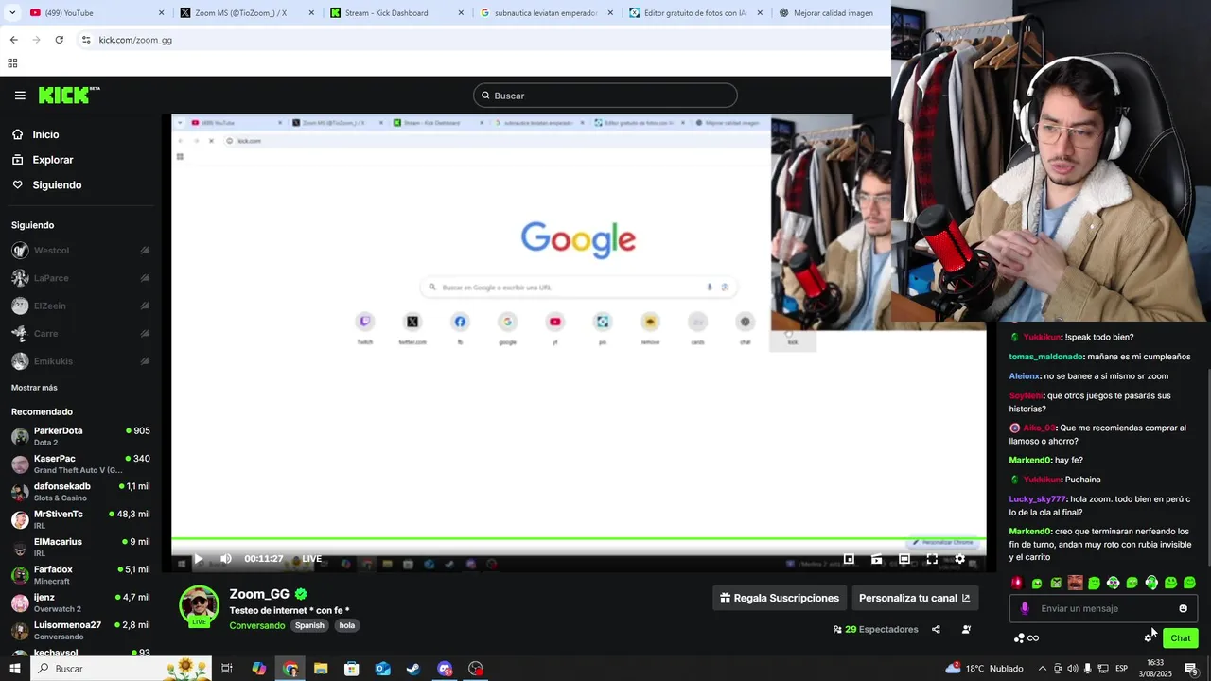The width and height of the screenshot is (1211, 681).
Task: Mute the stream volume
Action: (226, 559)
